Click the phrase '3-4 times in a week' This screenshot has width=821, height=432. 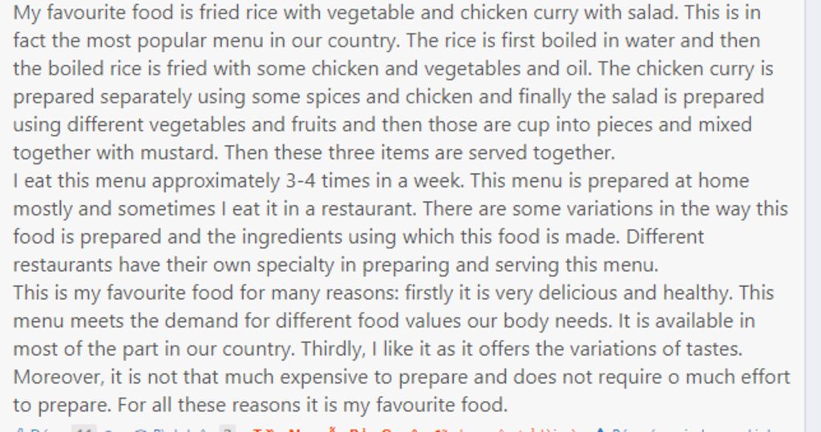374,181
